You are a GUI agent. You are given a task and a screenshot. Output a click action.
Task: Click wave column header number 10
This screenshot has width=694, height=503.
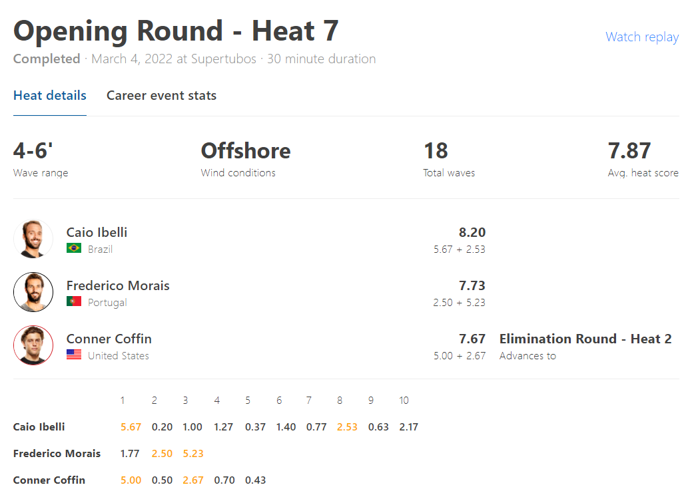(404, 401)
